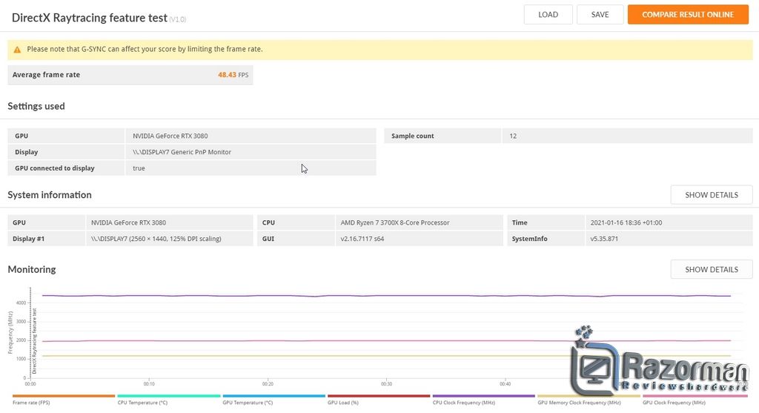Select NVIDIA GeForce RTX 3080 in Settings used
Screen dimensions: 759x413
coord(170,136)
